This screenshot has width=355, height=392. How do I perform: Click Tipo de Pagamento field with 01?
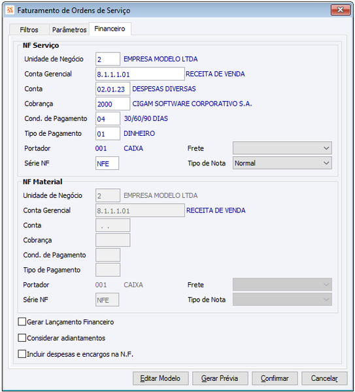(x=108, y=133)
